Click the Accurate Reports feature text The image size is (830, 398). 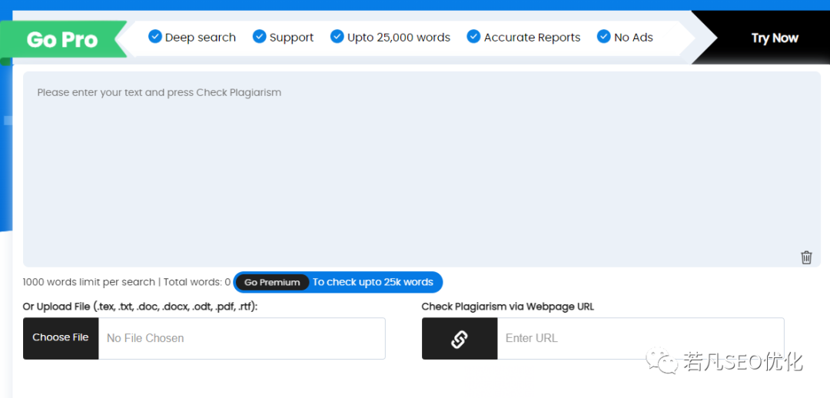(x=532, y=37)
